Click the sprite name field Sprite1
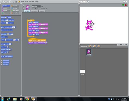Viewport: 129px width, 101px height. (36, 7)
